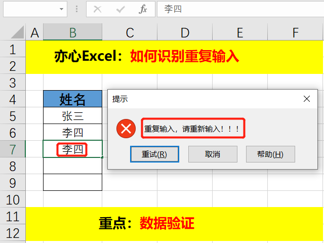Click the formula bar cancel X icon

pyautogui.click(x=97, y=9)
